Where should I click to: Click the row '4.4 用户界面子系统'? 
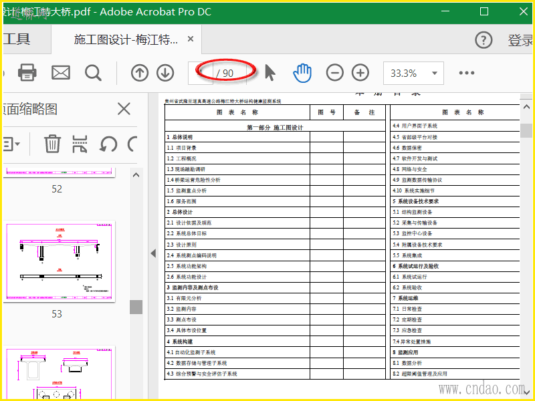point(455,126)
